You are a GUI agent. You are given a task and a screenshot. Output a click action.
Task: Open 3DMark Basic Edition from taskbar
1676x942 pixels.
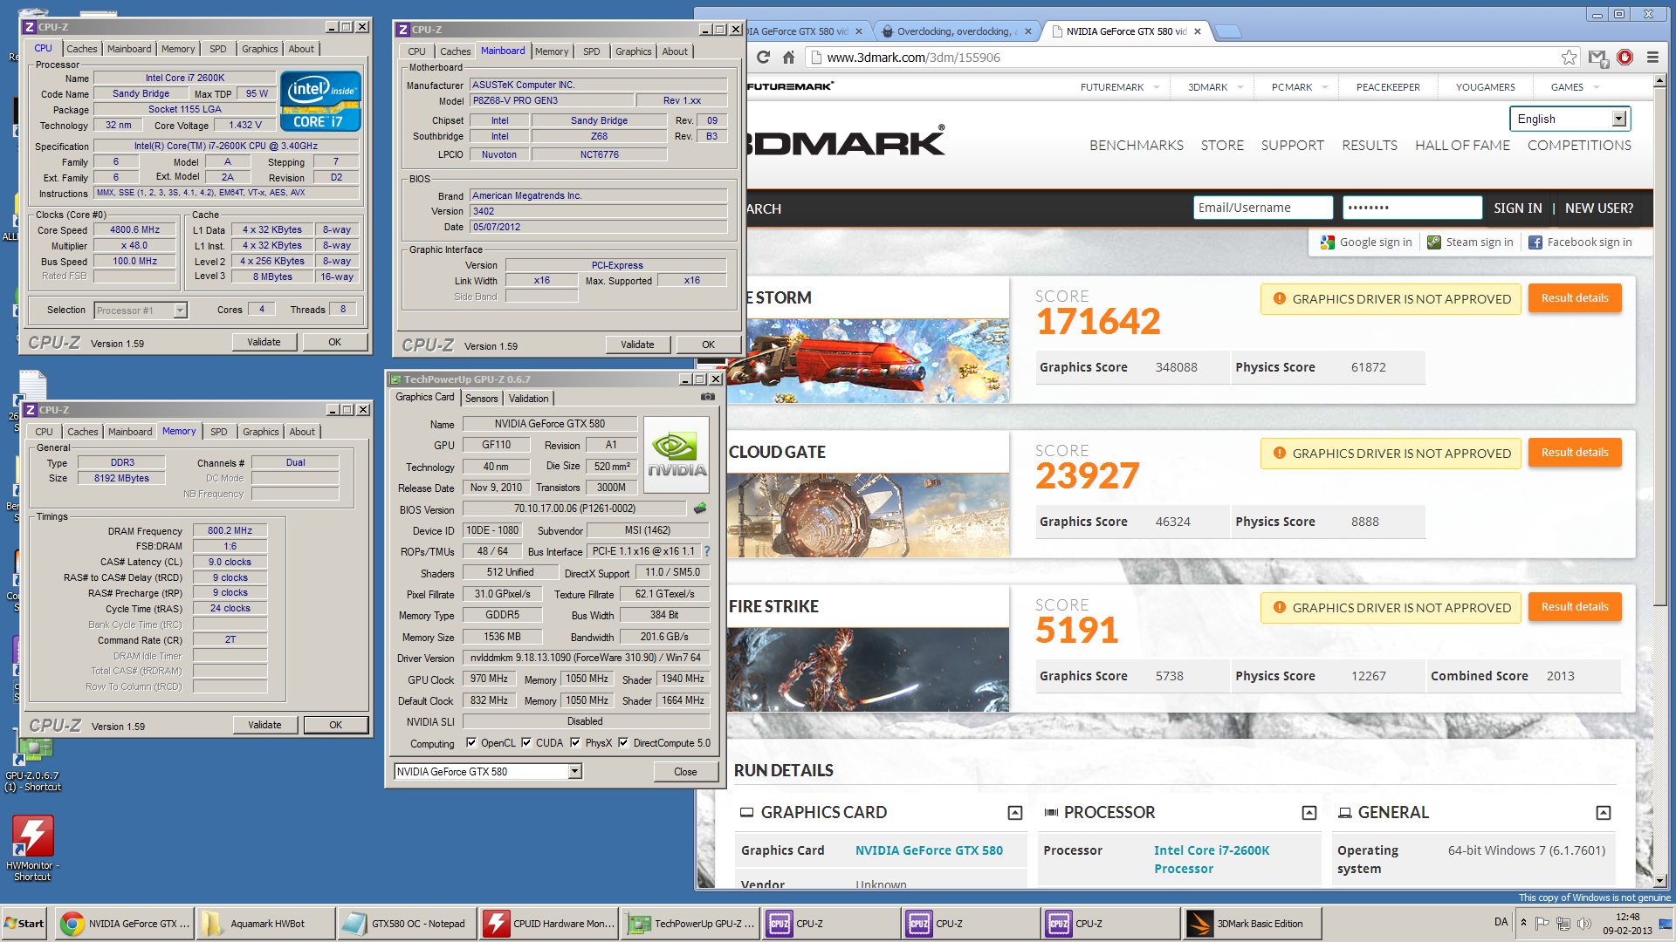[1253, 924]
